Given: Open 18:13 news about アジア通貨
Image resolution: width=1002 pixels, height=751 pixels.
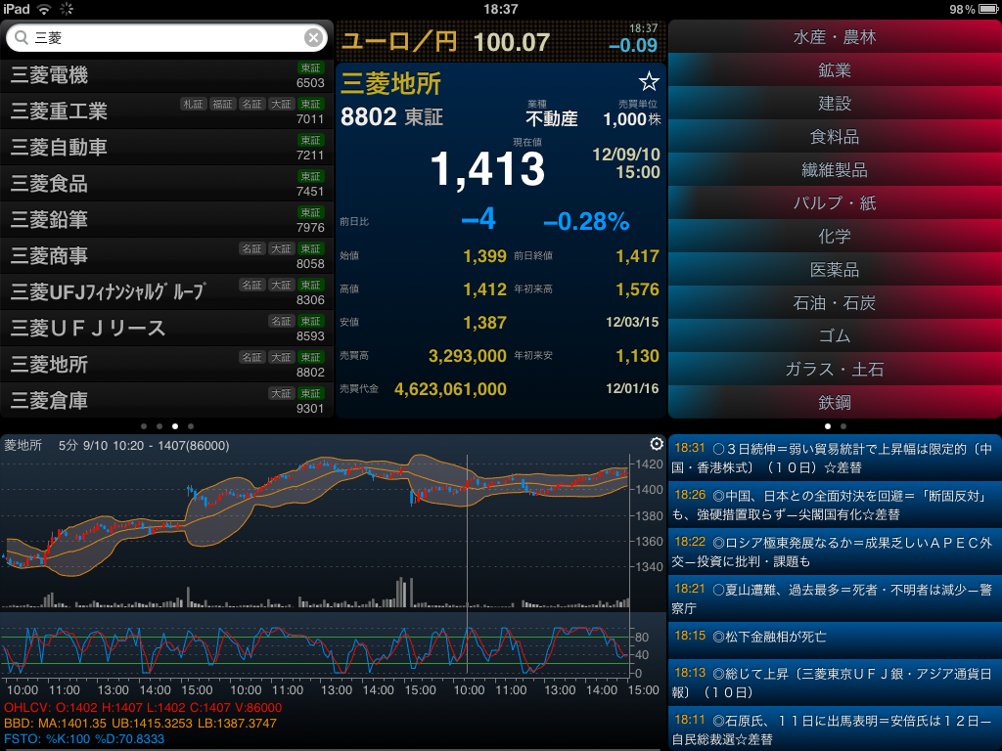Looking at the screenshot, I should click(x=835, y=682).
